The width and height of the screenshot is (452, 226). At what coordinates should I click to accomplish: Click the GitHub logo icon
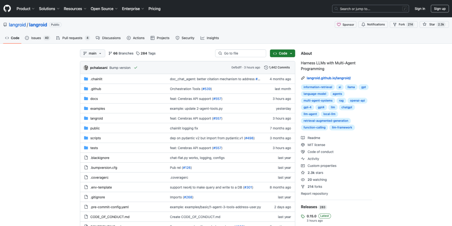(x=8, y=9)
